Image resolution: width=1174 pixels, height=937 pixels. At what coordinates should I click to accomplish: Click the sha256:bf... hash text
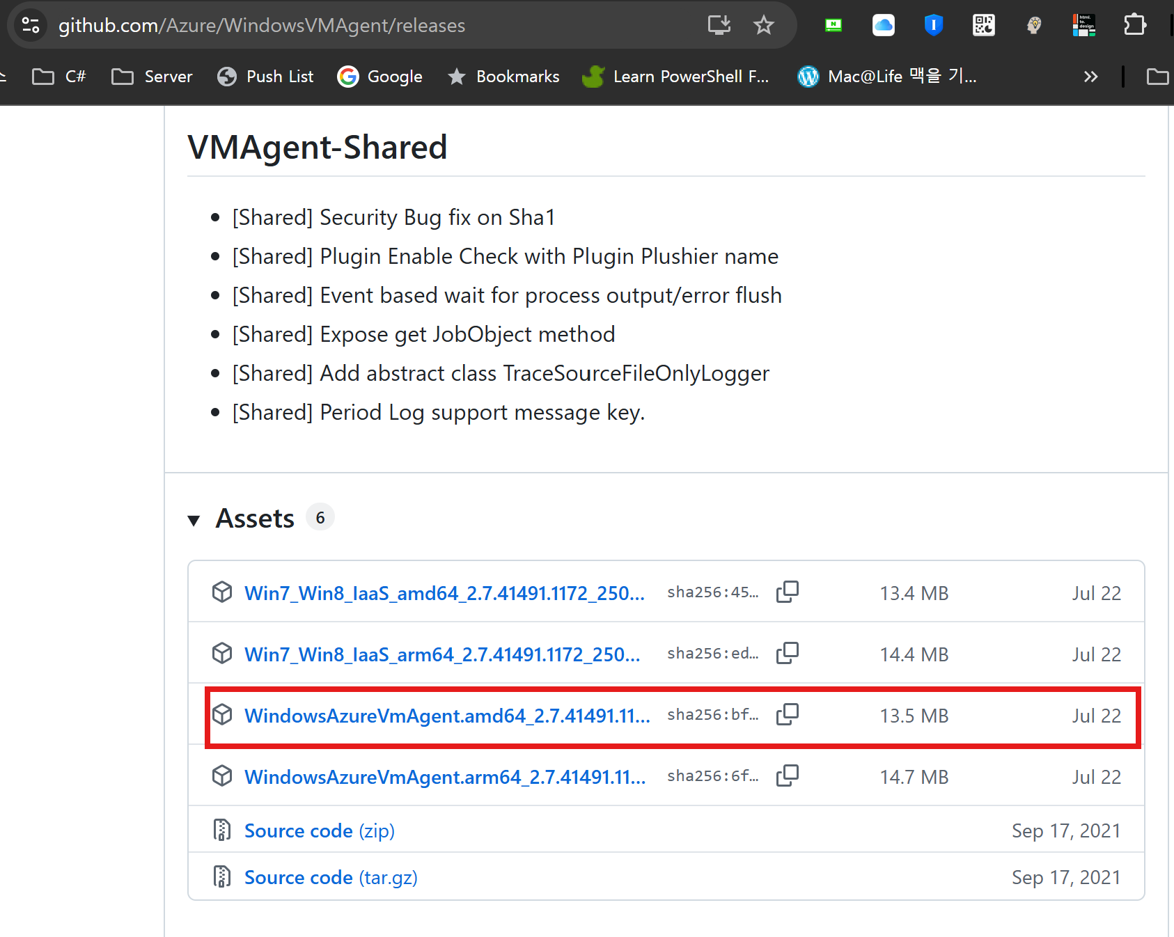(x=713, y=715)
